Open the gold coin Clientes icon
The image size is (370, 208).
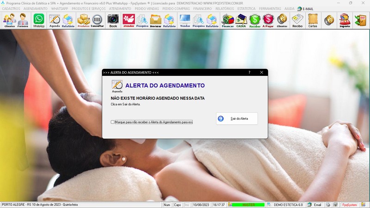(x=282, y=20)
